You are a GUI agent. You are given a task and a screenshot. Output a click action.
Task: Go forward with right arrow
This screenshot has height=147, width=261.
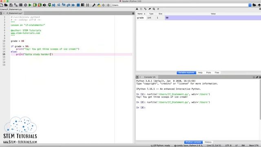(x=108, y=5)
